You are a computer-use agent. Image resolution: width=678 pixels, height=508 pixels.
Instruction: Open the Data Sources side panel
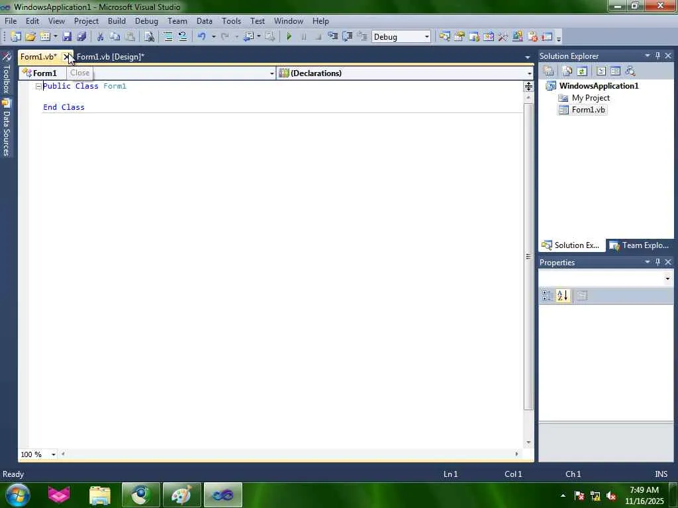tap(7, 128)
